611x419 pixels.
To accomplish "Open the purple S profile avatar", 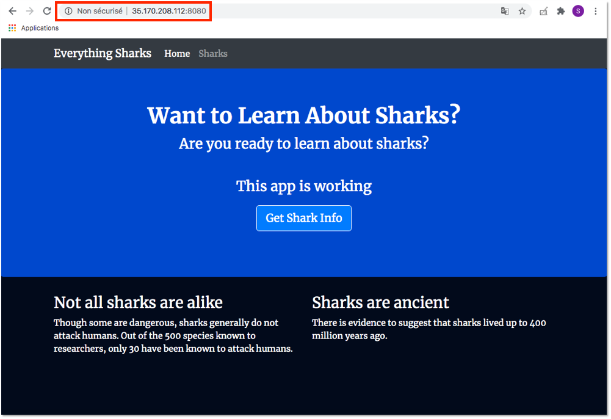I will pyautogui.click(x=578, y=11).
